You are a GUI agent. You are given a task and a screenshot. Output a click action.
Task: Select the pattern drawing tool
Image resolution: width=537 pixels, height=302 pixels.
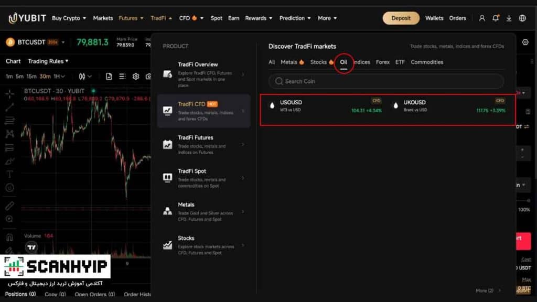9,134
